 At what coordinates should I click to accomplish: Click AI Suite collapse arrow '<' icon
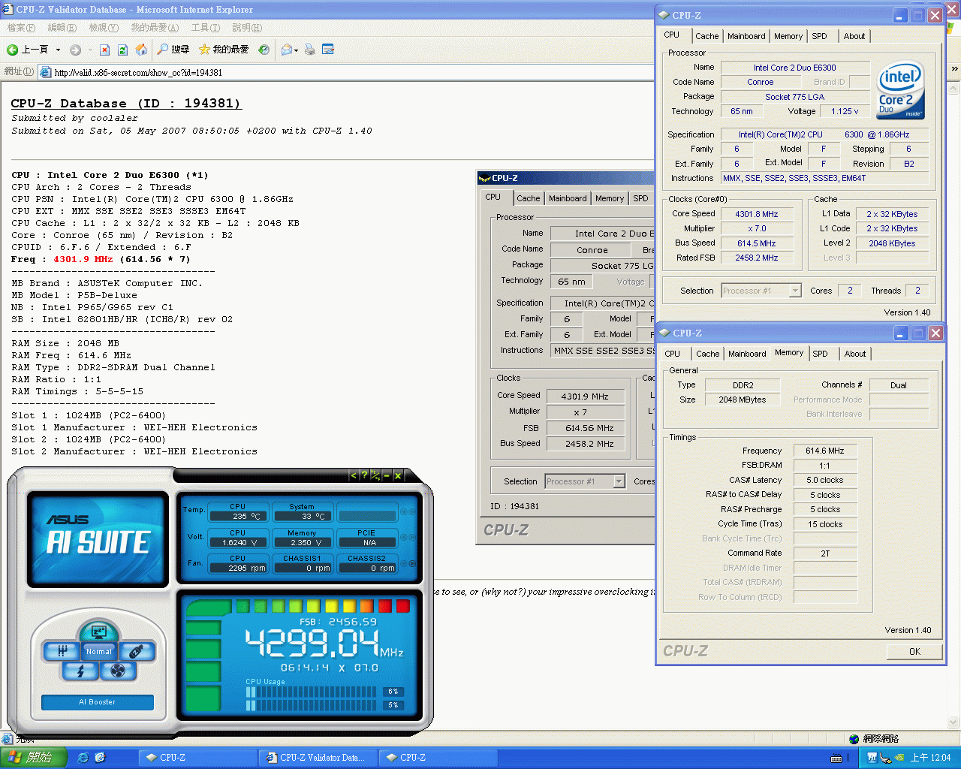354,475
